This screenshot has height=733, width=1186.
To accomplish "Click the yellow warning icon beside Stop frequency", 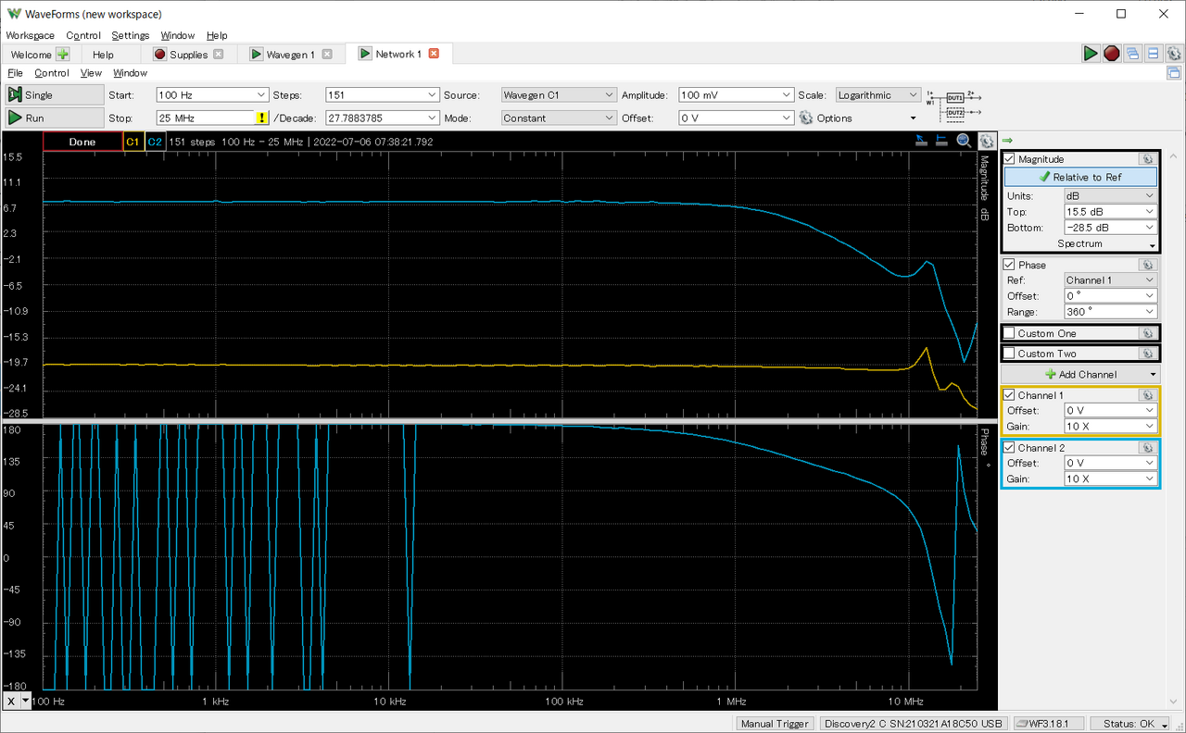I will (262, 118).
